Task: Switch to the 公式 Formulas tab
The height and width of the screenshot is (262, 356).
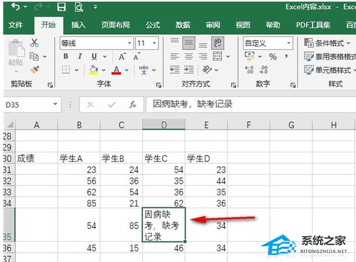Action: [x=153, y=25]
